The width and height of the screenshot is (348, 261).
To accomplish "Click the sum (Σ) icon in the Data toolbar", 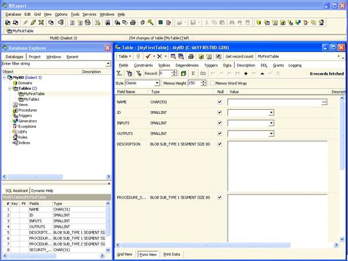I will [x=193, y=74].
